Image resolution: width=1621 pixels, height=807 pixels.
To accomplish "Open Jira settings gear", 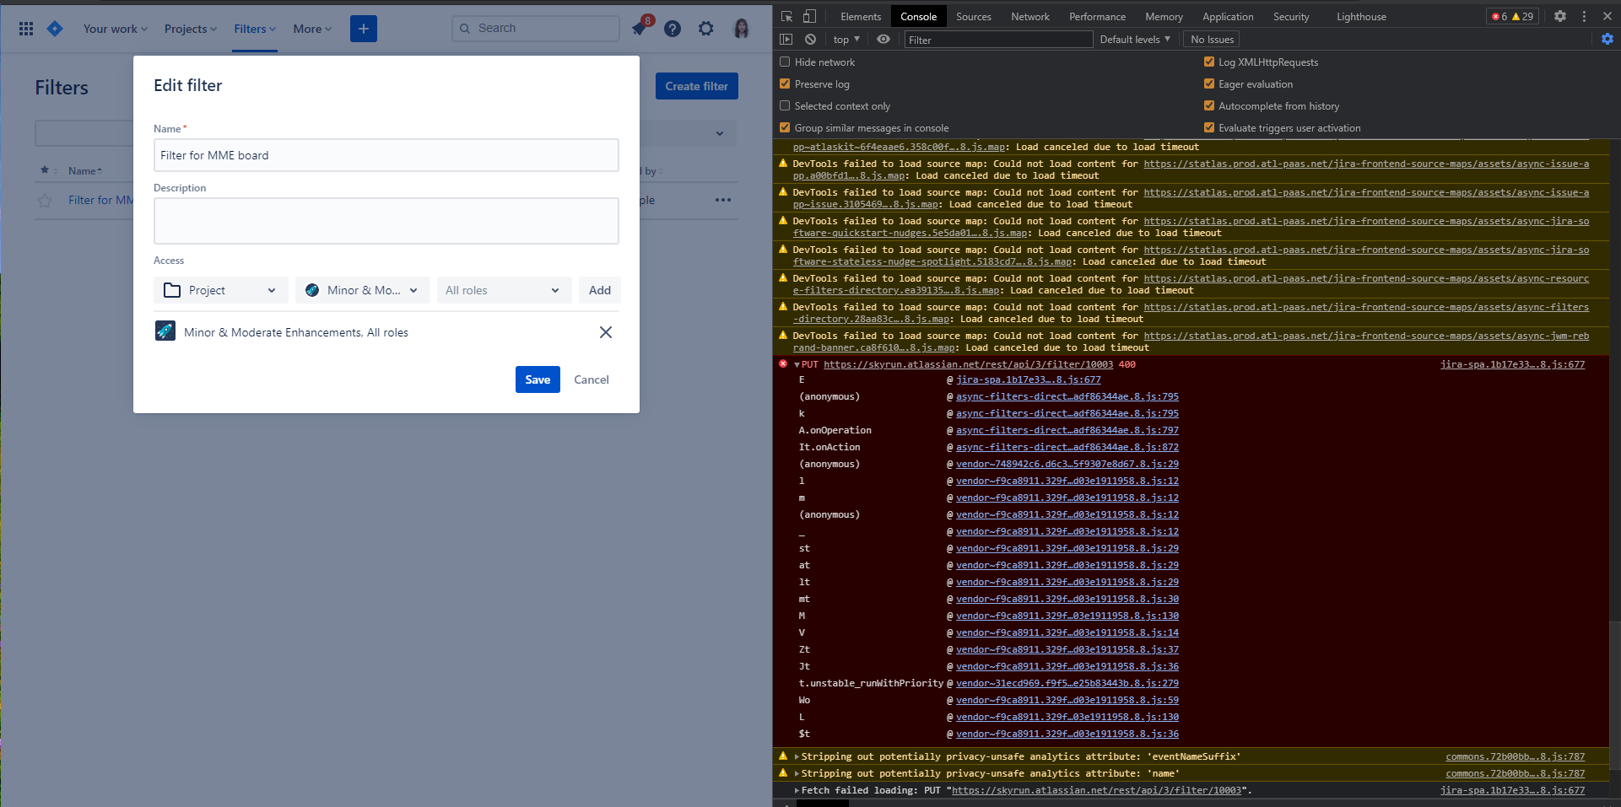I will click(x=706, y=29).
